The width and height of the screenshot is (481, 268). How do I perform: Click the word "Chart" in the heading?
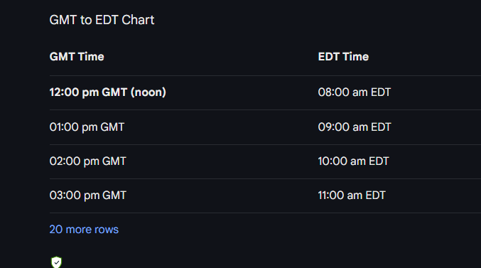[x=138, y=20]
